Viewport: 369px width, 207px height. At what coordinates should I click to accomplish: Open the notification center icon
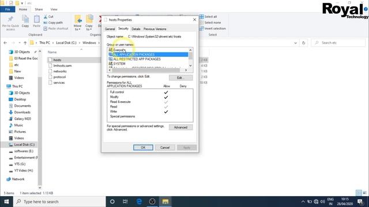(x=360, y=202)
